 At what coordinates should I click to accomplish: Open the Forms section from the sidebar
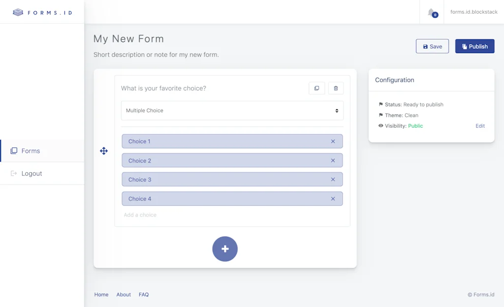30,151
